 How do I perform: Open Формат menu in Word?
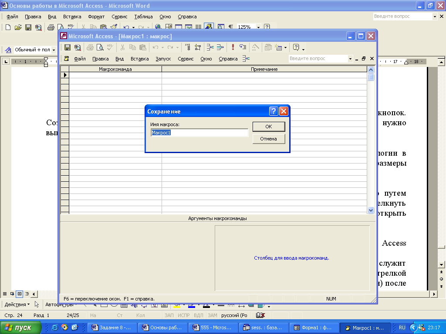[x=96, y=17]
